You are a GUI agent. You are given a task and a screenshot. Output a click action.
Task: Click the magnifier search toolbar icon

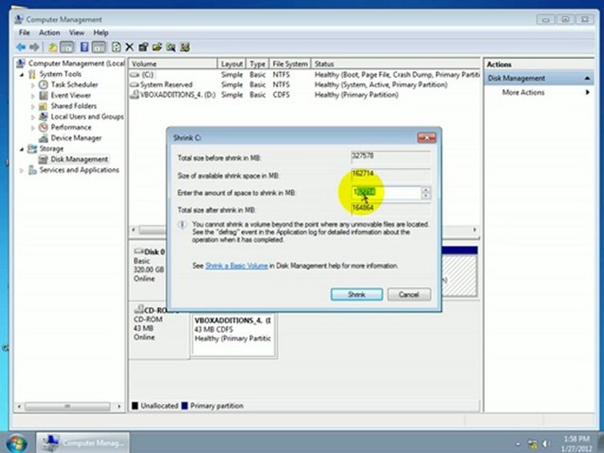coord(171,47)
